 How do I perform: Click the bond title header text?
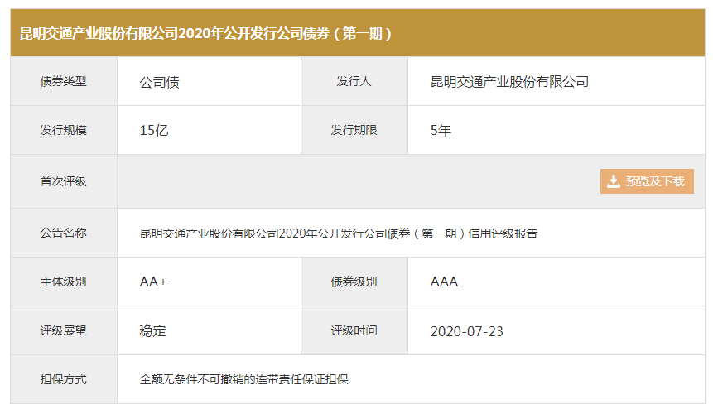point(205,34)
